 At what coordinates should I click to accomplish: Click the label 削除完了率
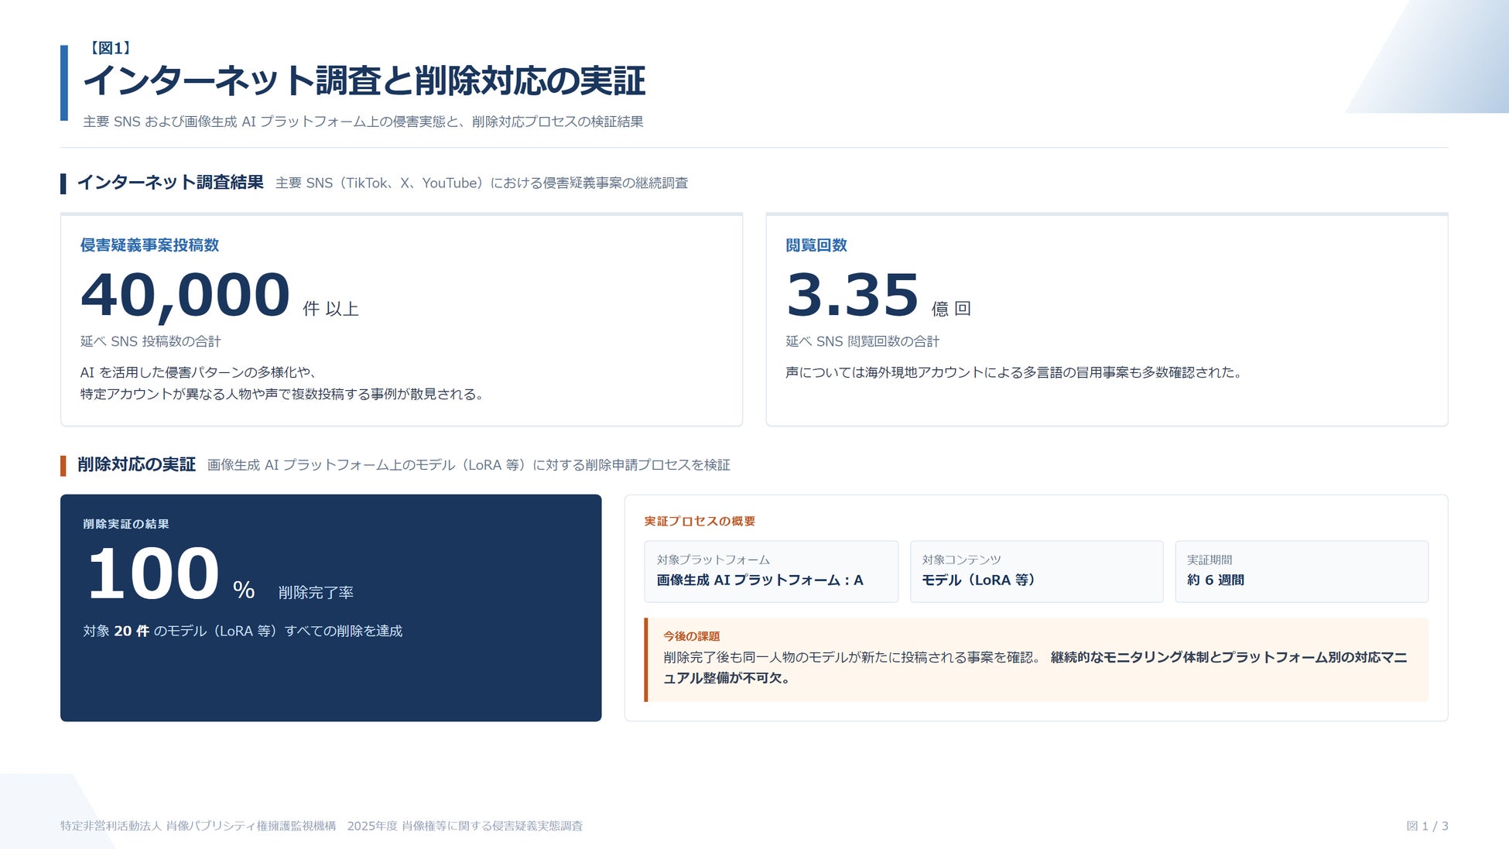[316, 593]
